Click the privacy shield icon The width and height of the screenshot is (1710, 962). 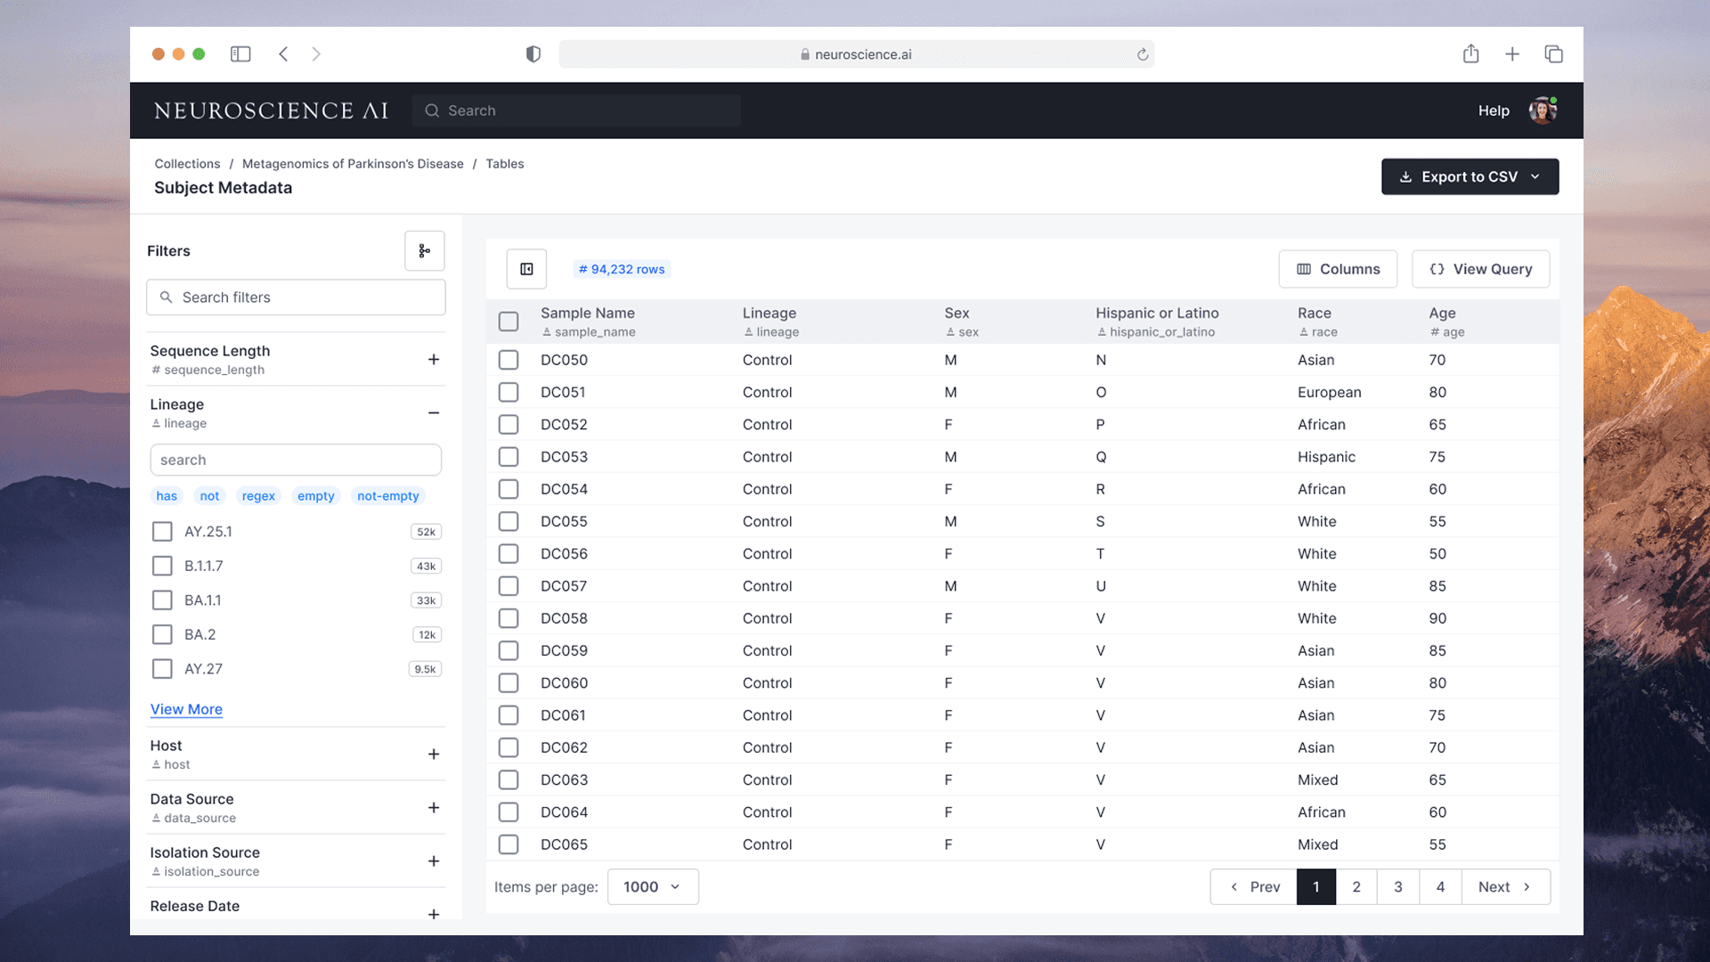(x=533, y=54)
